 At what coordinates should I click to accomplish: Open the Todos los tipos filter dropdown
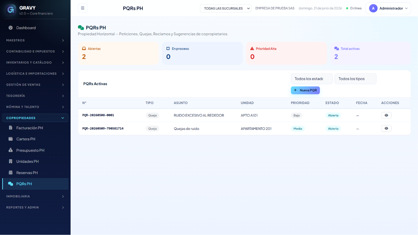(356, 79)
